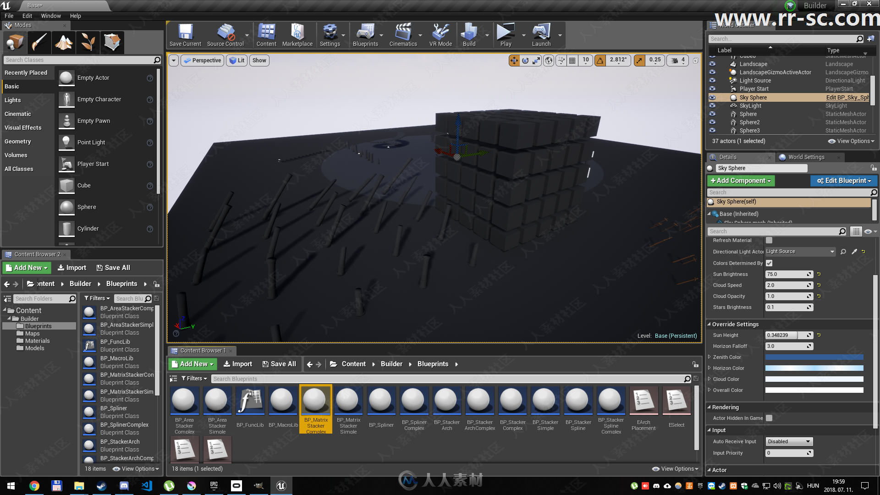Toggle grid snapping in the viewport

coord(572,60)
